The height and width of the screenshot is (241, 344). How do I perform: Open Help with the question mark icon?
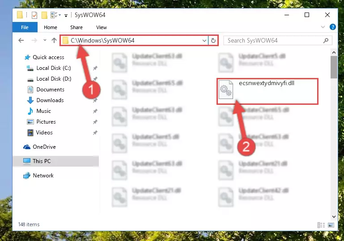point(332,27)
